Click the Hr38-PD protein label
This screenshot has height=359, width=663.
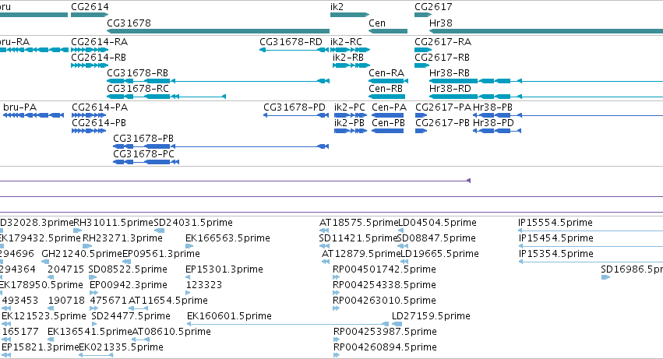(x=493, y=122)
